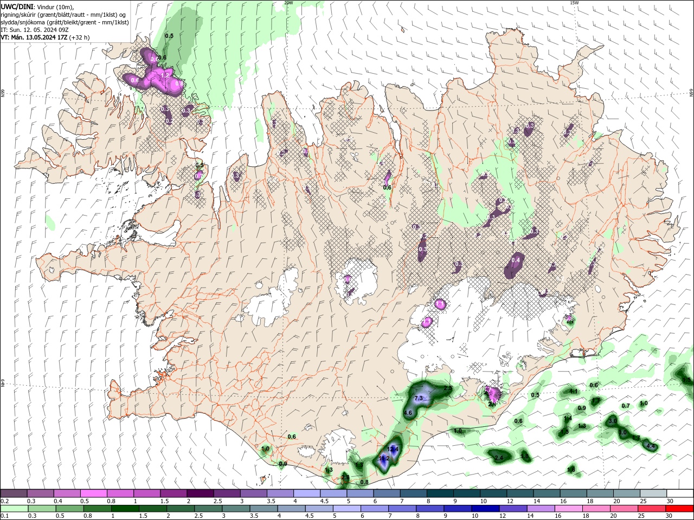Click the snow-scale legend swatch labeled 0.2
Viewport: 694px width, 520px height.
[14, 493]
